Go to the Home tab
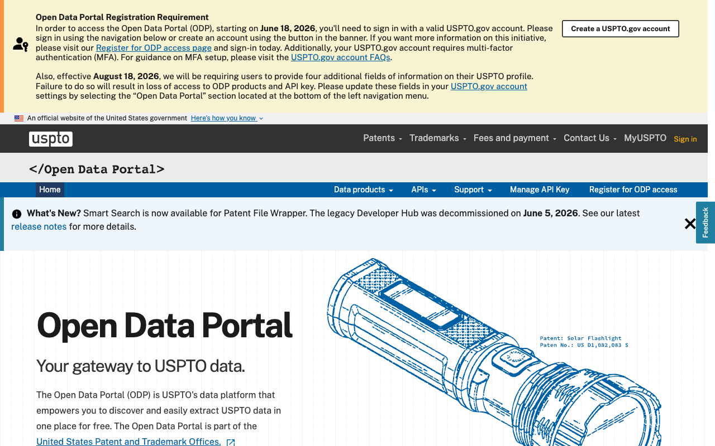This screenshot has width=715, height=446. [x=50, y=190]
